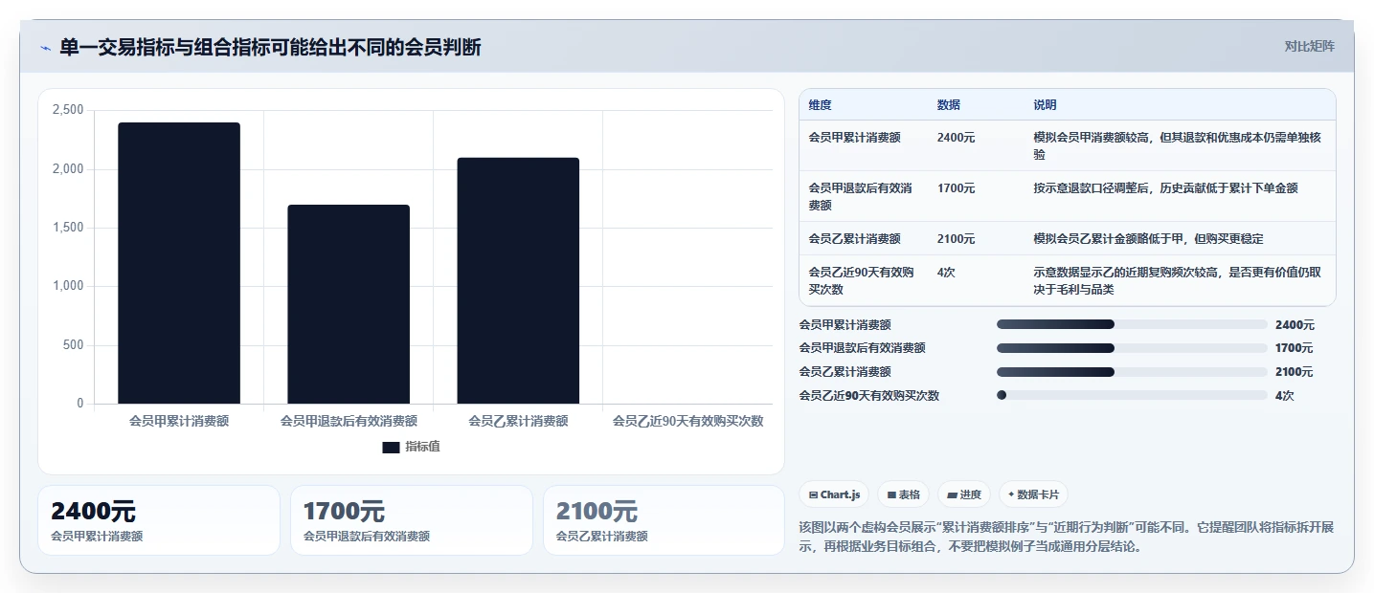Select the 表格 chip
The width and height of the screenshot is (1374, 593).
(x=904, y=494)
